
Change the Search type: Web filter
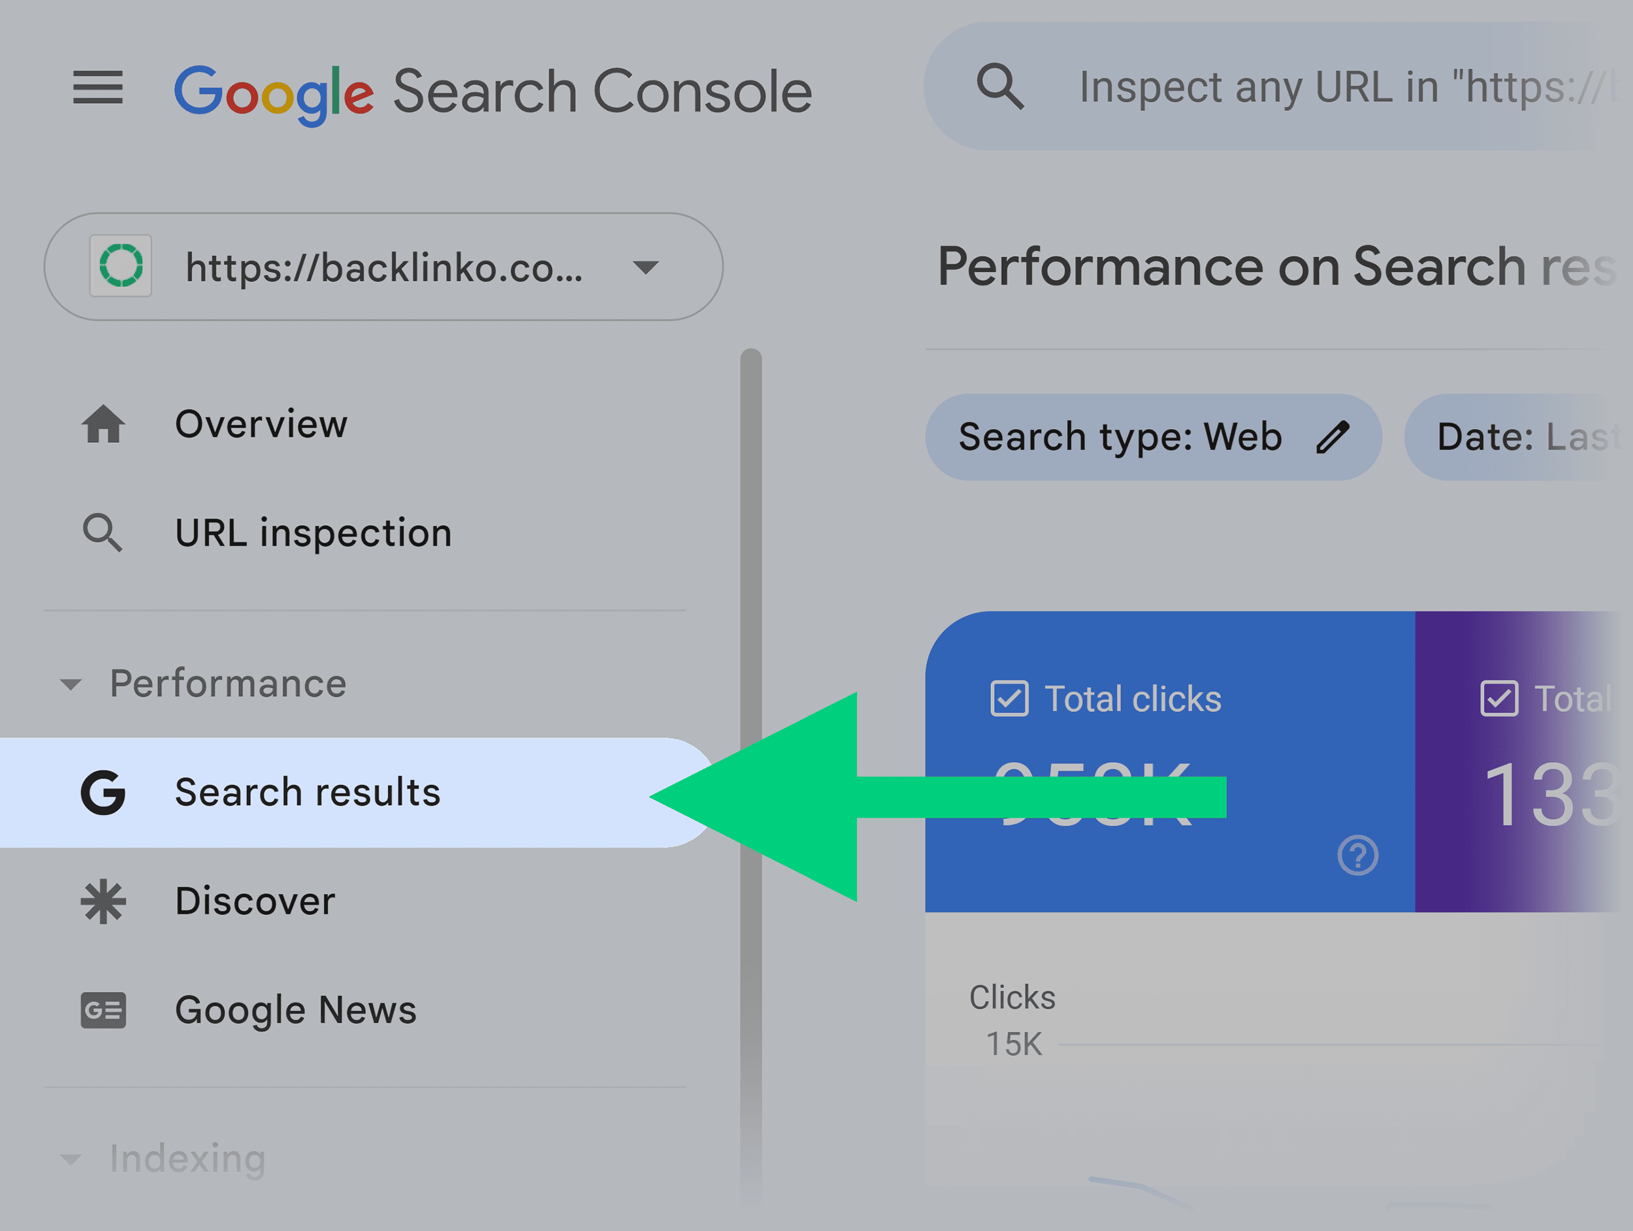pyautogui.click(x=1120, y=436)
